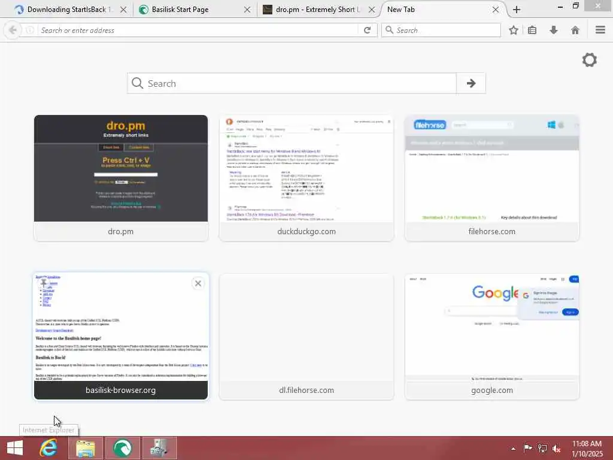Open the google.com thumbnail tile
This screenshot has height=460, width=613.
pyautogui.click(x=492, y=337)
